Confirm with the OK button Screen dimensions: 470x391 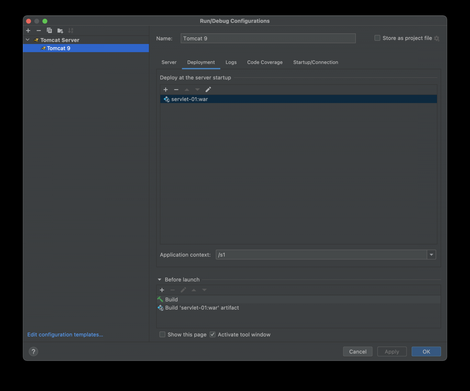click(x=426, y=351)
